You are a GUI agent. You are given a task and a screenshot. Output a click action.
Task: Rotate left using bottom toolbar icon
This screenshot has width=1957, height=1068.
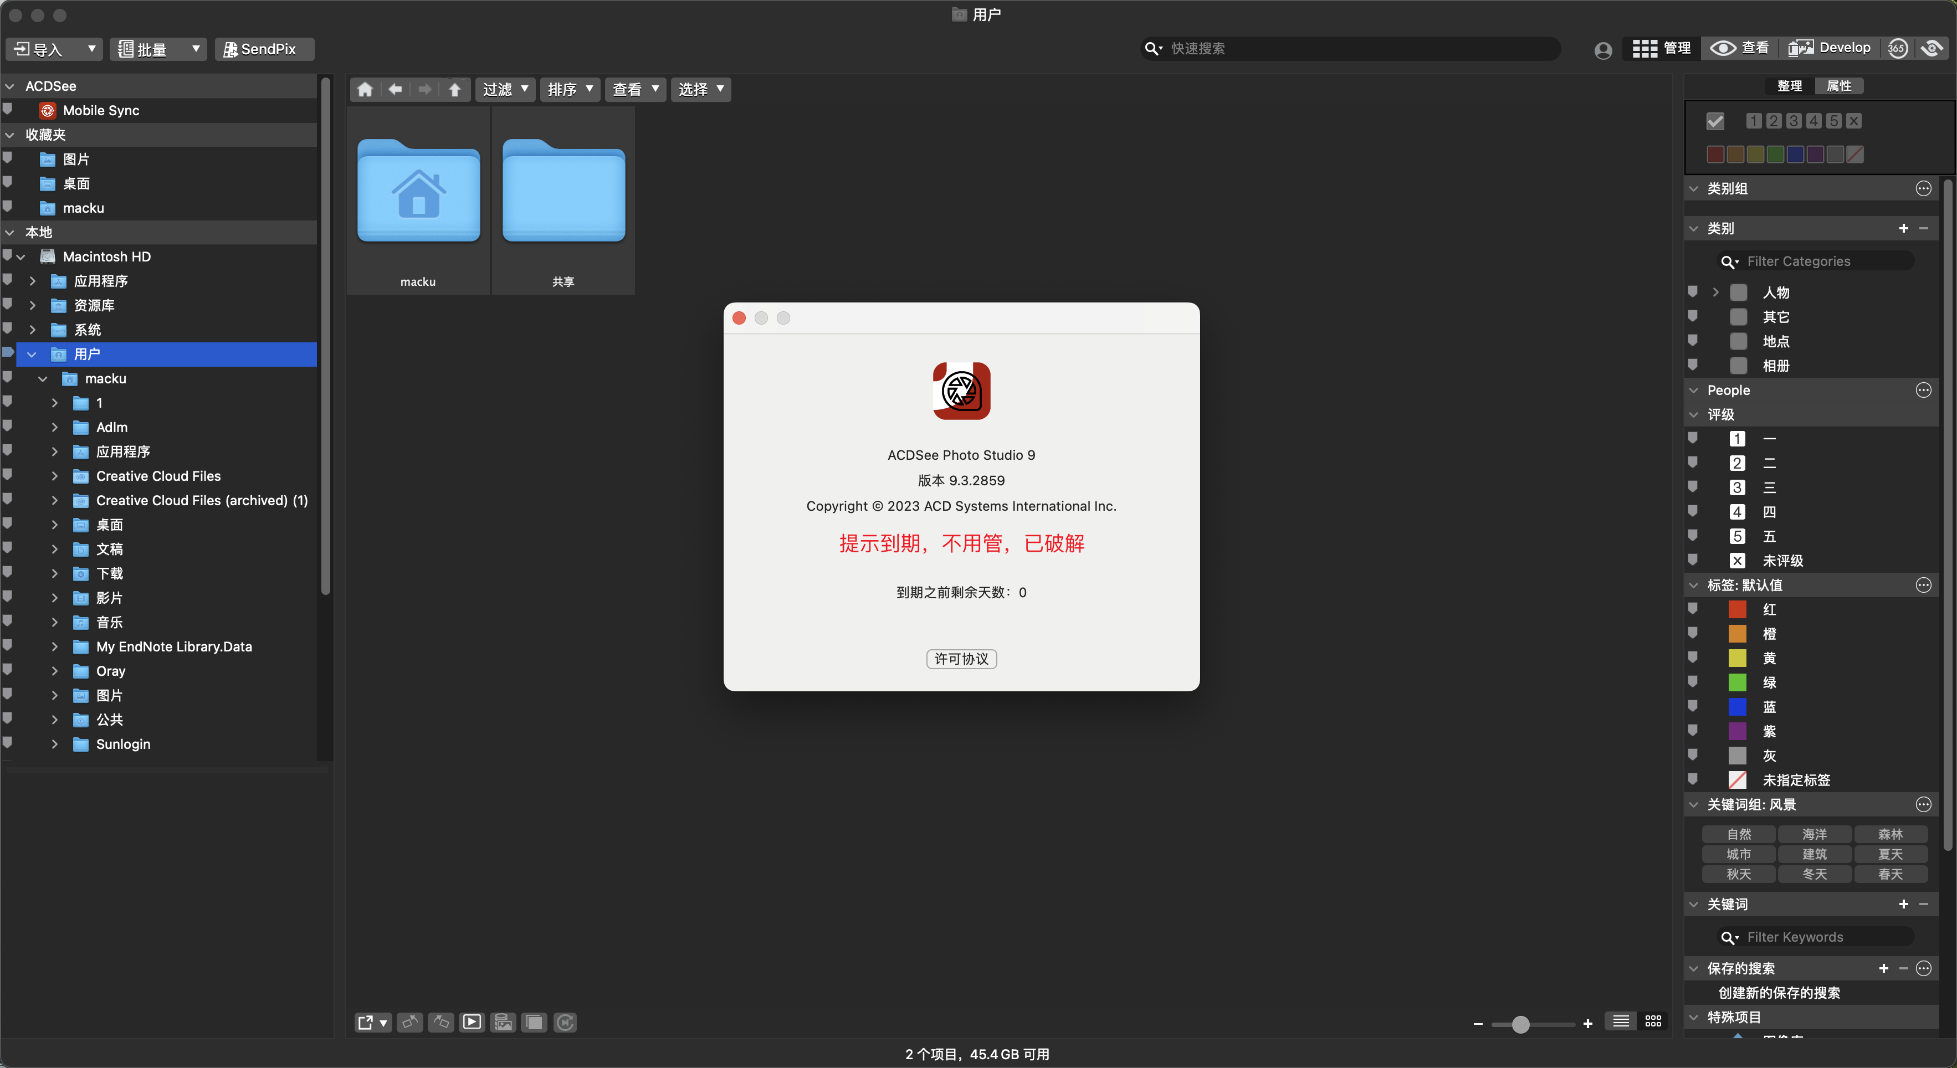coord(410,1021)
